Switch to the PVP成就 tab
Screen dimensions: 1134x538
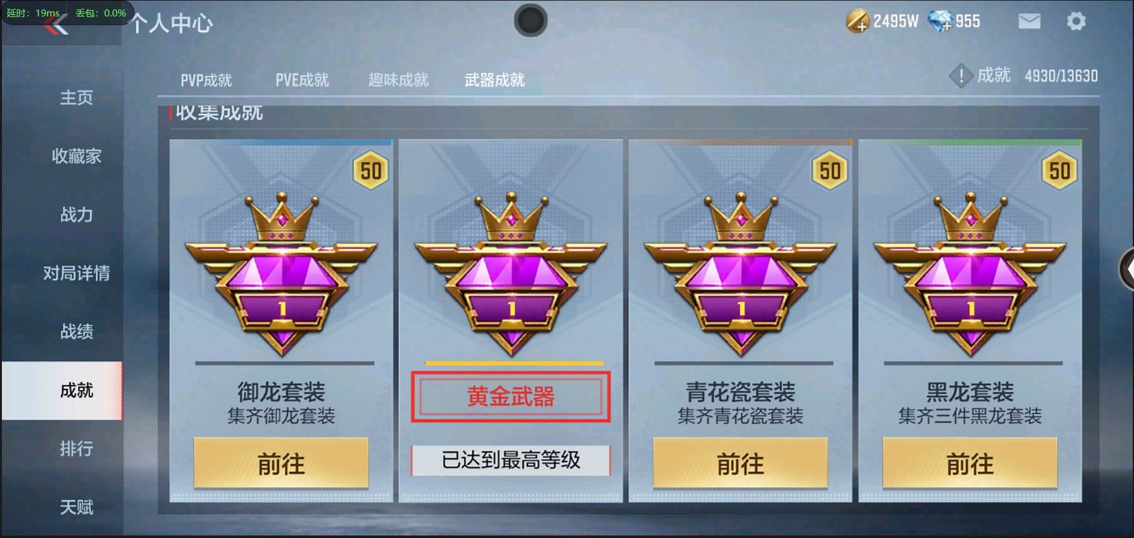[206, 80]
